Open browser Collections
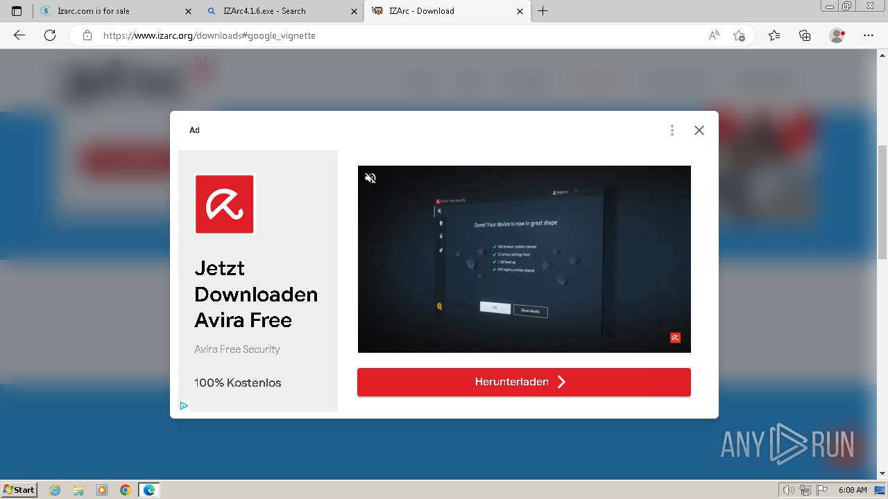888x499 pixels. pyautogui.click(x=805, y=35)
